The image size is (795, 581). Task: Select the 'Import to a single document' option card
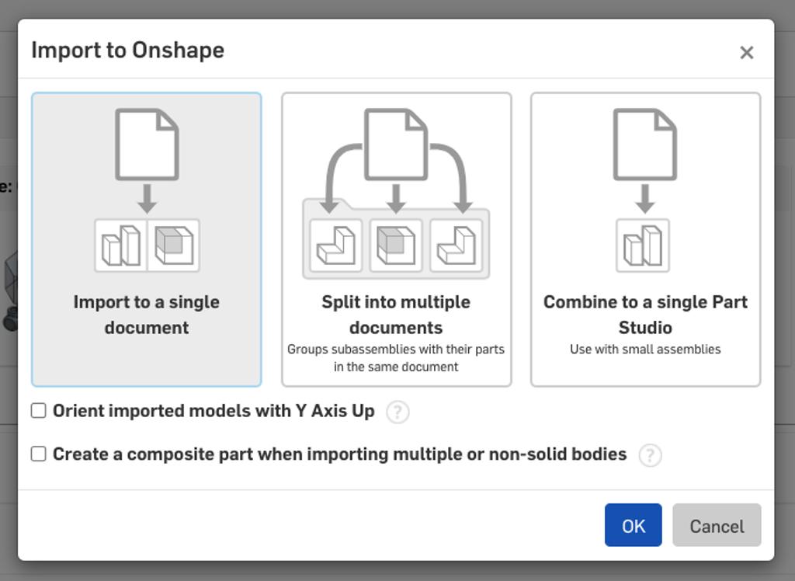click(x=146, y=237)
